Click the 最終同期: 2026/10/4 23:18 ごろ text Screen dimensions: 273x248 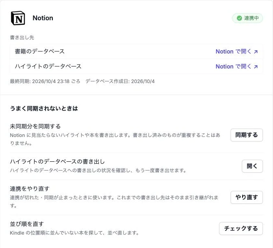[x=45, y=81]
